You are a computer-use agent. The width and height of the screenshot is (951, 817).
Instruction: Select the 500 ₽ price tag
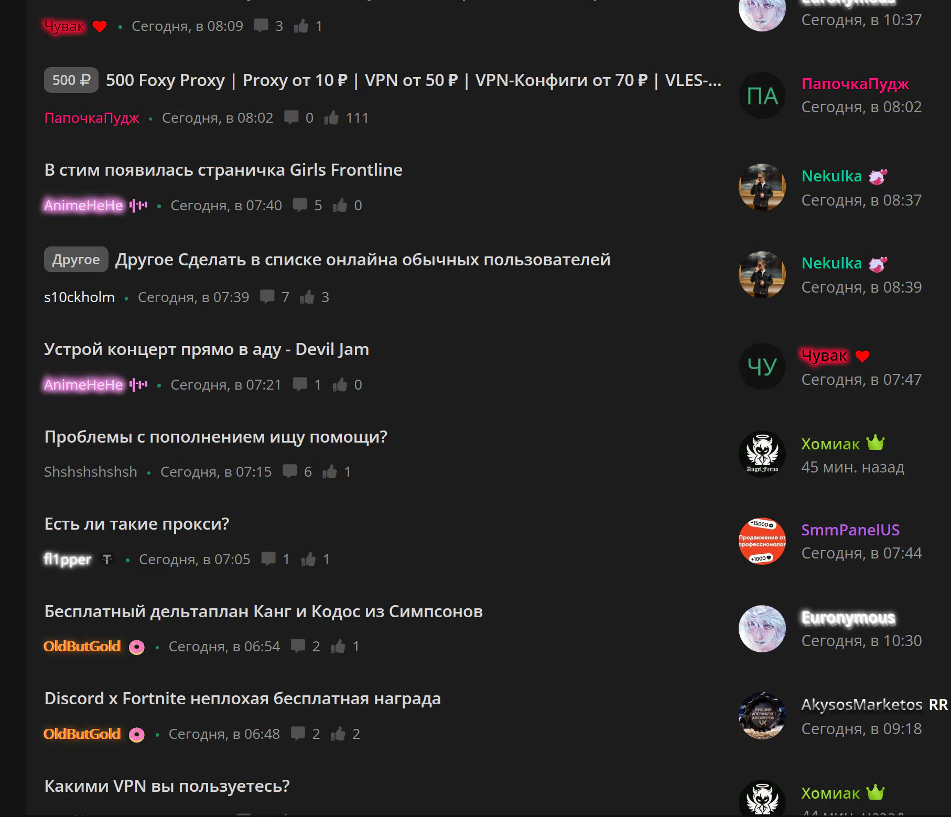tap(71, 80)
